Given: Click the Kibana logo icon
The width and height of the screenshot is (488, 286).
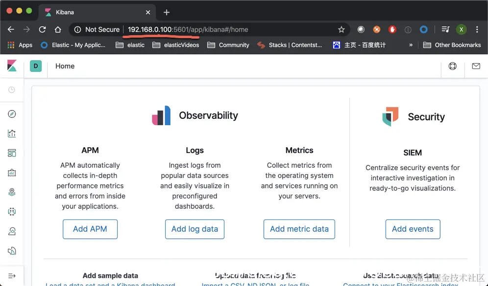Looking at the screenshot, I should [12, 66].
